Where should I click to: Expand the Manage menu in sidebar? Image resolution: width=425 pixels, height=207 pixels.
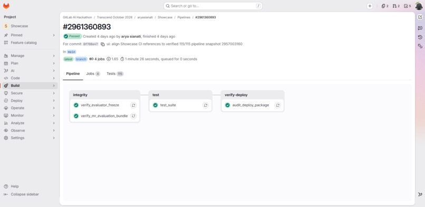[30, 55]
